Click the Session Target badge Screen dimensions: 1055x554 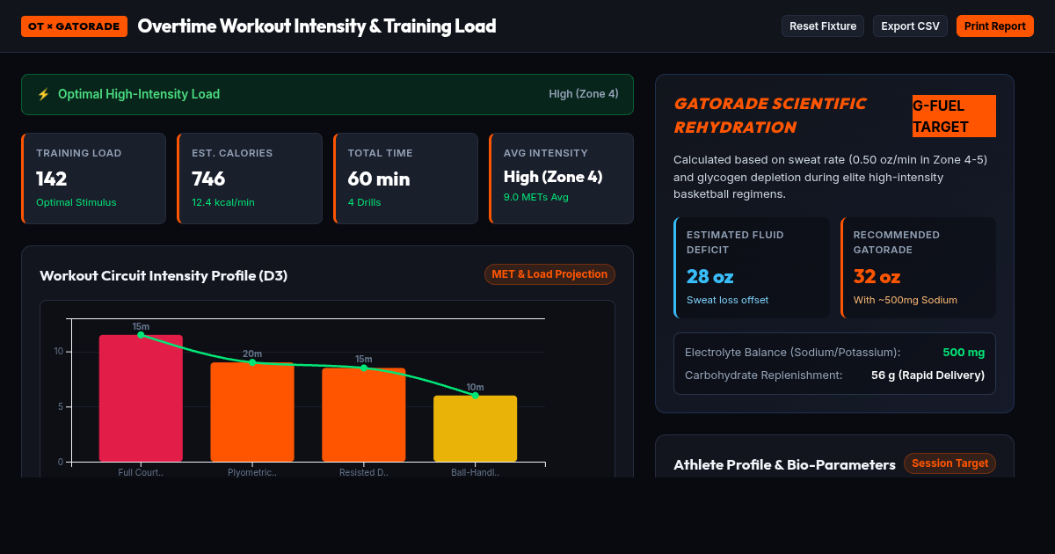949,463
